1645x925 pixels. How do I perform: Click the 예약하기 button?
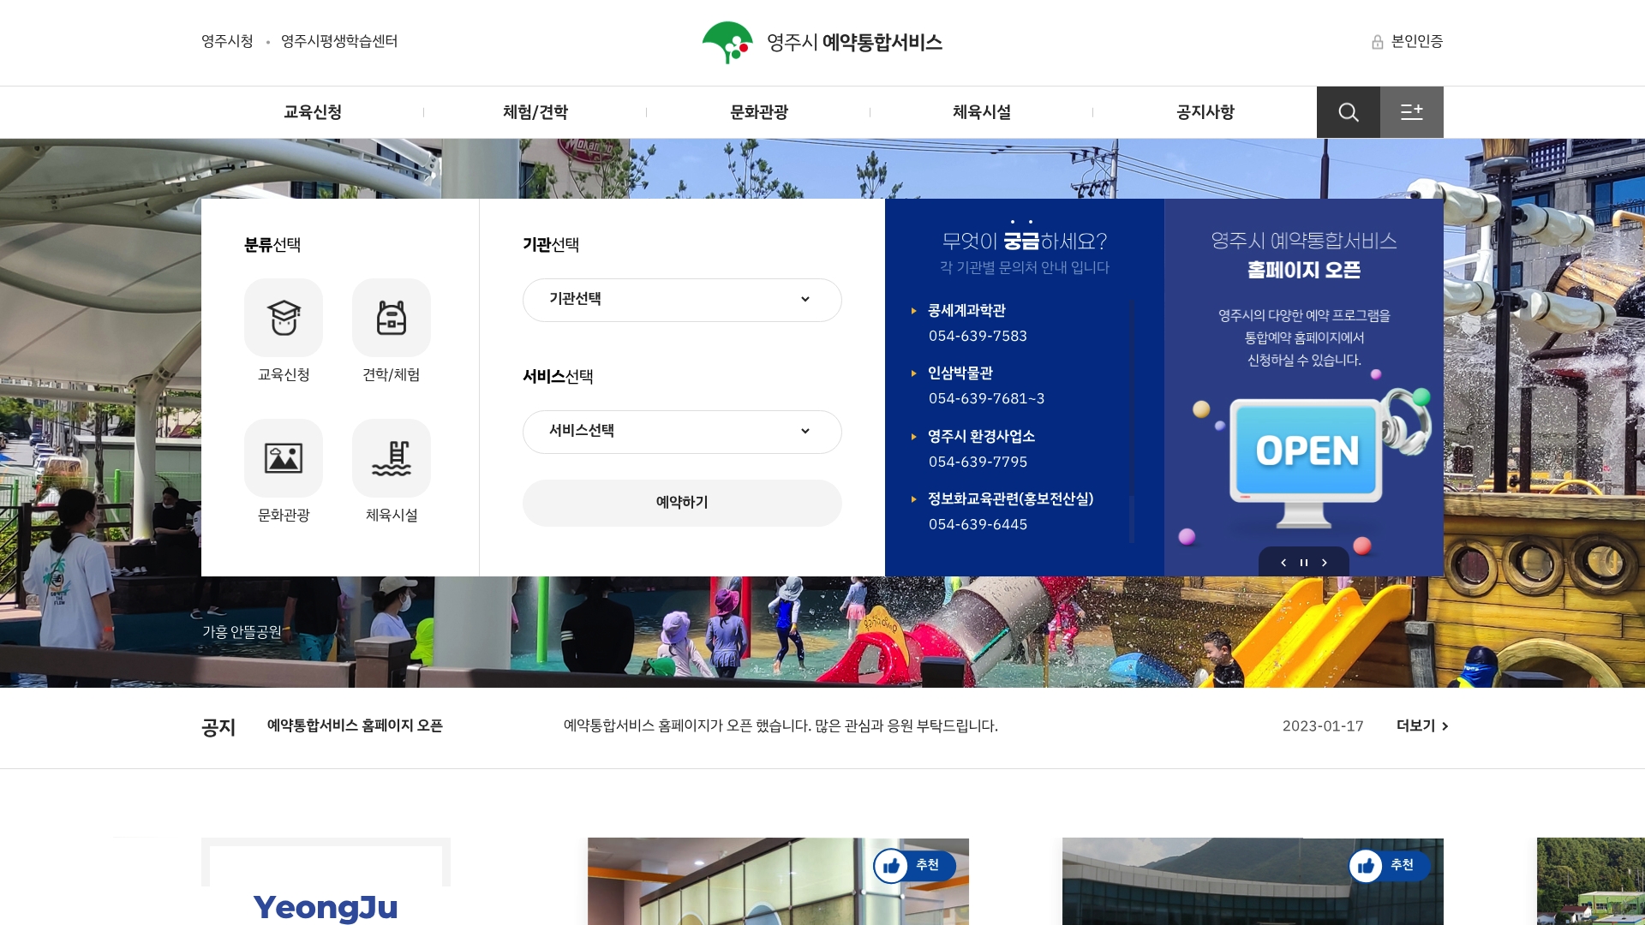(x=682, y=503)
